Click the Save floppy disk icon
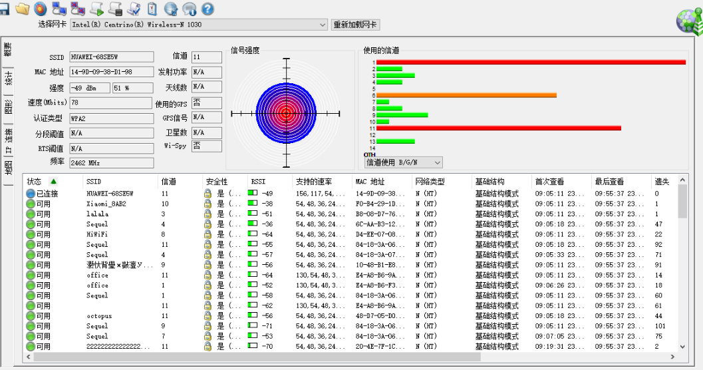 coord(3,9)
